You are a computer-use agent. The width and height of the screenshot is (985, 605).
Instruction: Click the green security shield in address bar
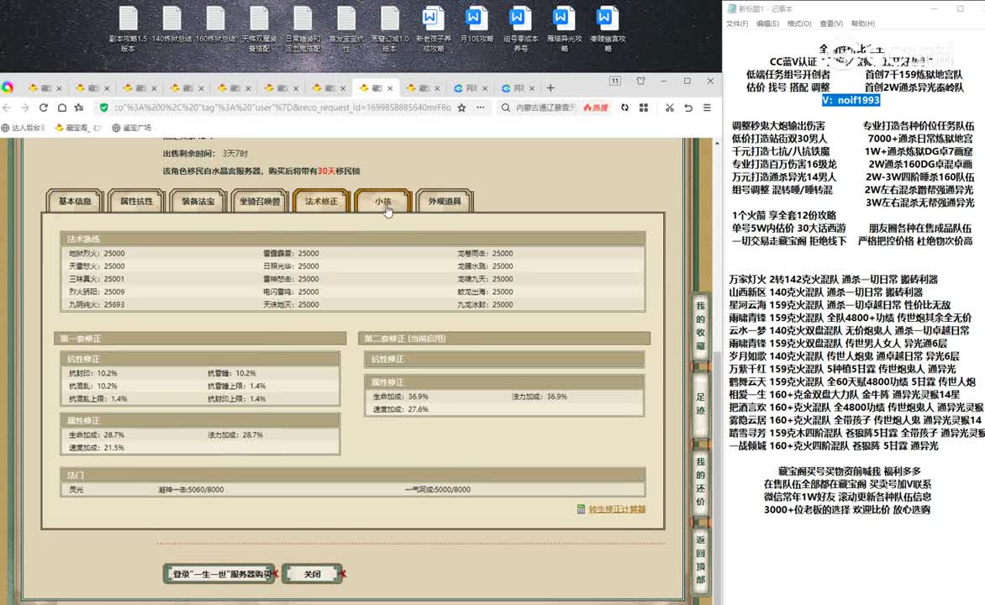(x=104, y=108)
